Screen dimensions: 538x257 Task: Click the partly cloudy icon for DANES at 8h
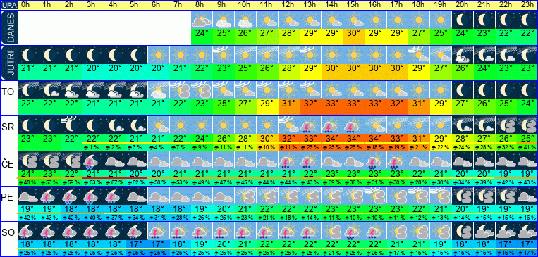[202, 20]
